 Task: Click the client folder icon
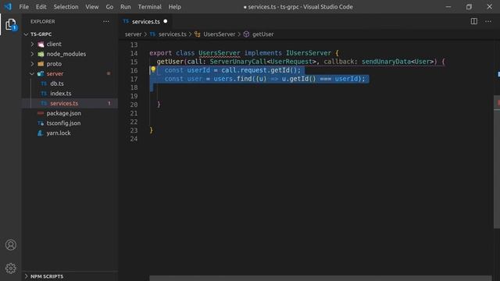click(41, 44)
